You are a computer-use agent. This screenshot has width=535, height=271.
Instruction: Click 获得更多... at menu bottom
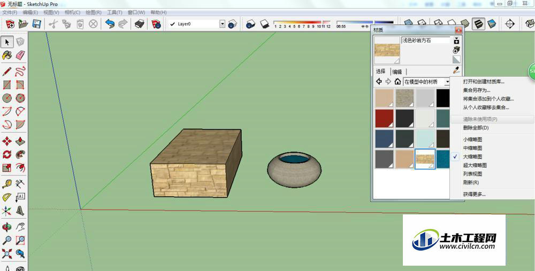[474, 195]
